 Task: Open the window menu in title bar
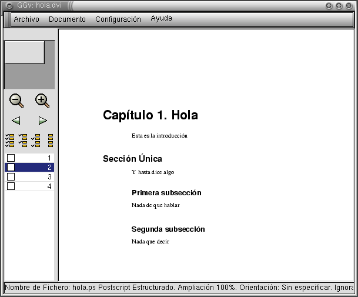9,5
